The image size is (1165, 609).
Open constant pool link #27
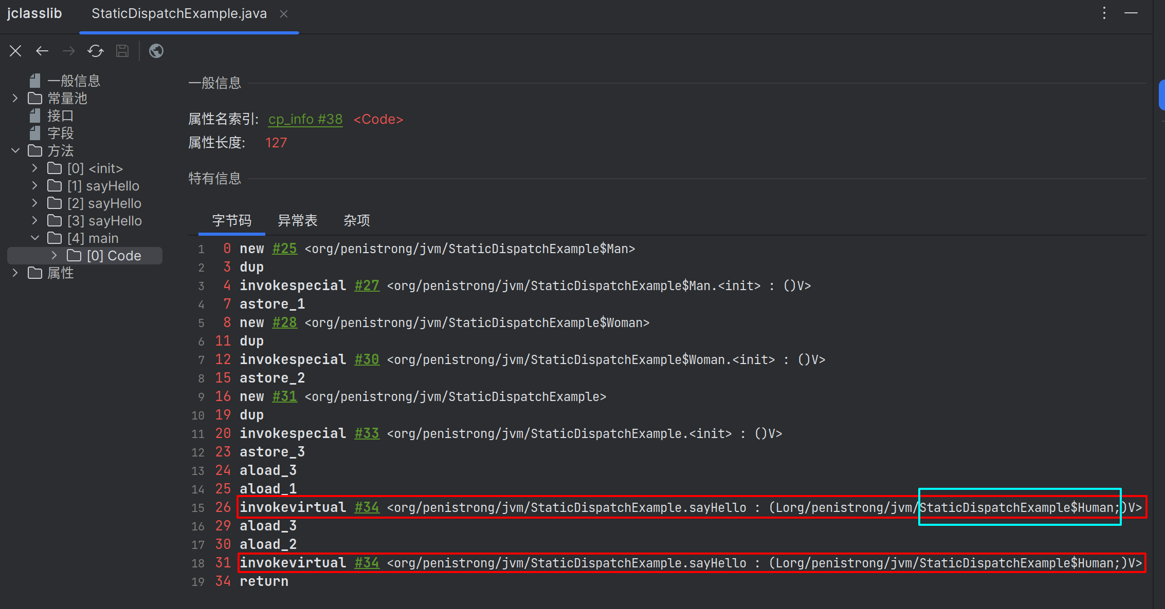(367, 286)
